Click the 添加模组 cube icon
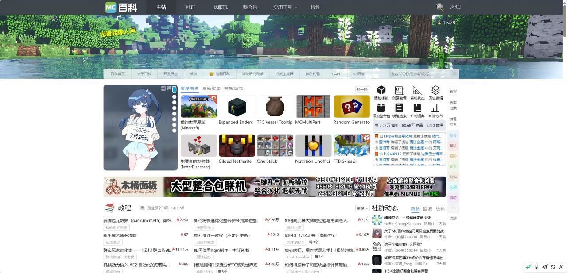This screenshot has height=273, width=567. coord(381,90)
